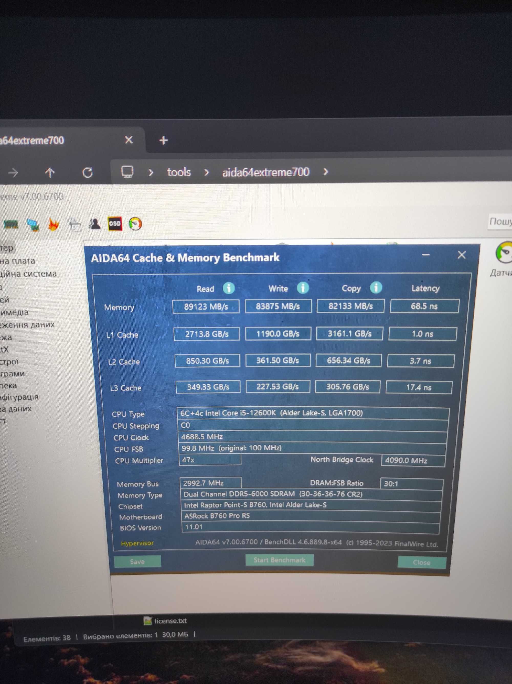
Task: Click CPU Multiplier value 47x
Action: (210, 460)
